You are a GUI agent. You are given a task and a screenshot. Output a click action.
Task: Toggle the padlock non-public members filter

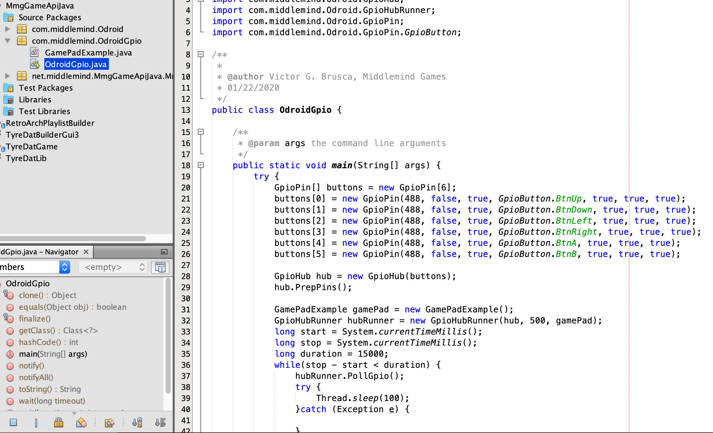click(x=58, y=423)
